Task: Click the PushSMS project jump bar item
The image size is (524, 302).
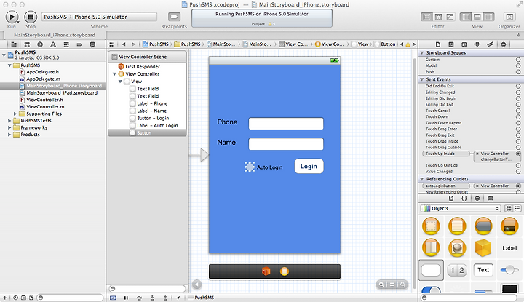Action: [156, 44]
